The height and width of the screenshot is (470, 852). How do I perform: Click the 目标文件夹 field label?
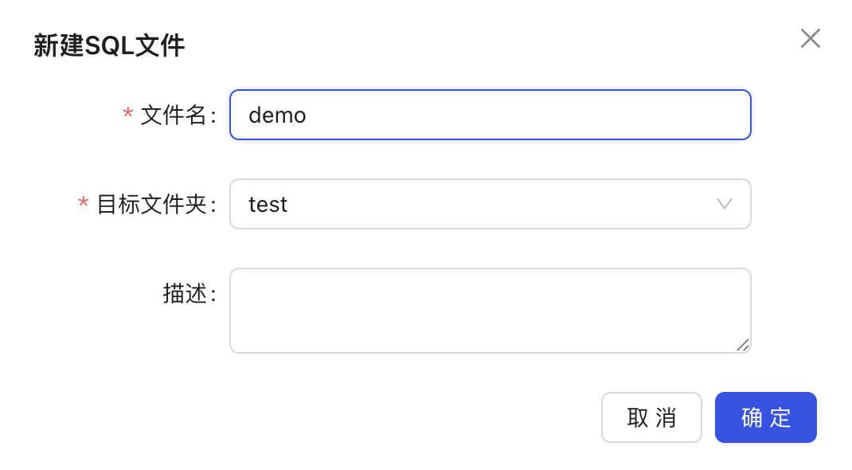pyautogui.click(x=151, y=204)
